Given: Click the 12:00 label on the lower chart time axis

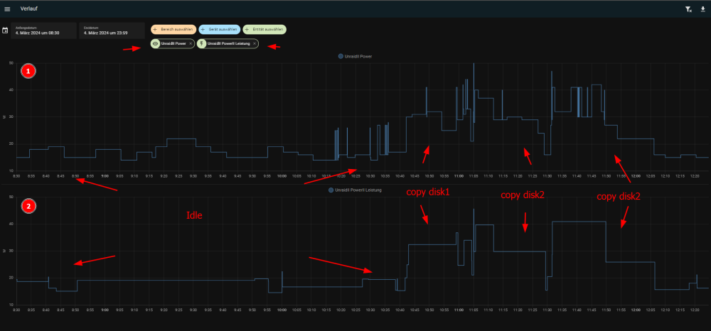Looking at the screenshot, I should (636, 309).
